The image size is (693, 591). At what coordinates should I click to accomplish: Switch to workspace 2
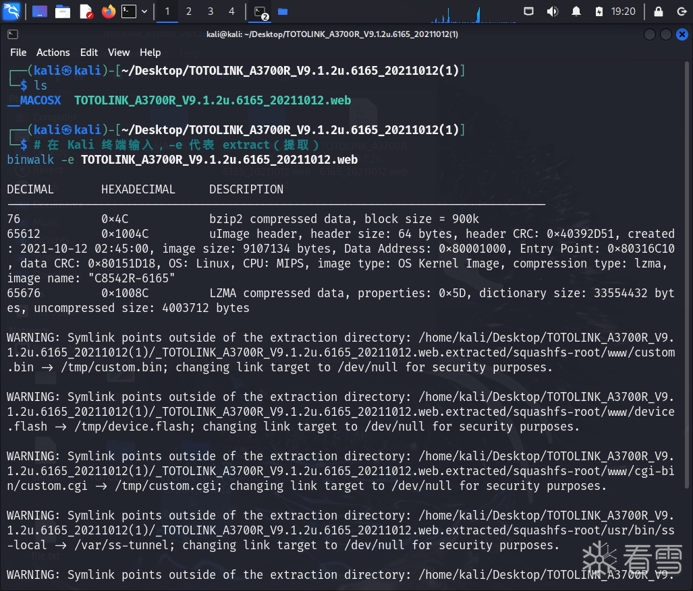tap(189, 11)
